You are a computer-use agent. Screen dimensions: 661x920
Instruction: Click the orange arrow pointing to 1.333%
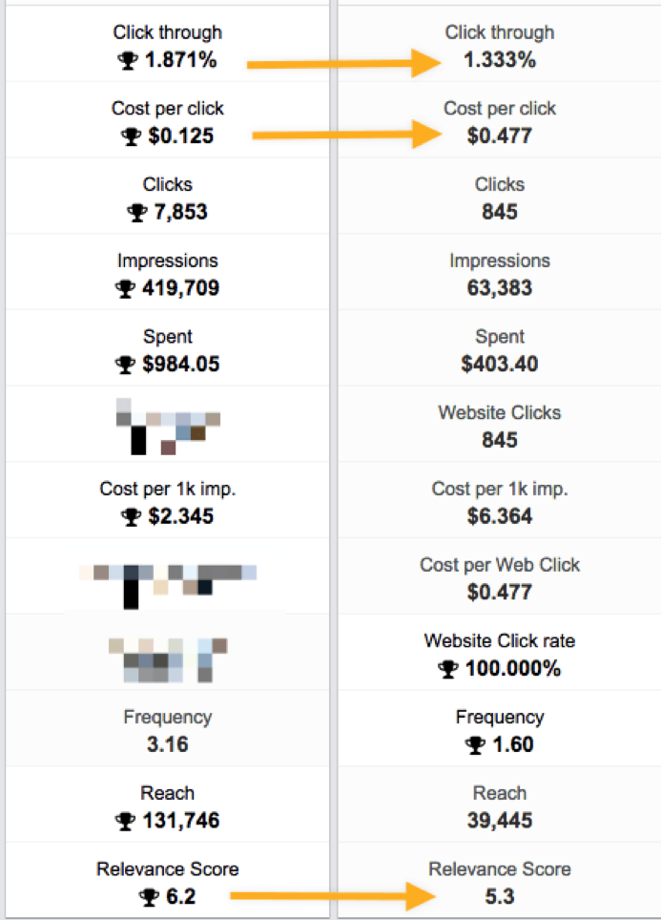(x=343, y=64)
